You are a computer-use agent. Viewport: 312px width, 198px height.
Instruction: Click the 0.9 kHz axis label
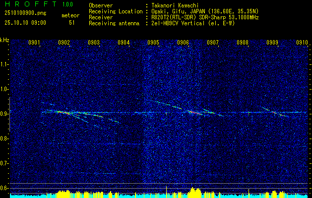pyautogui.click(x=4, y=114)
